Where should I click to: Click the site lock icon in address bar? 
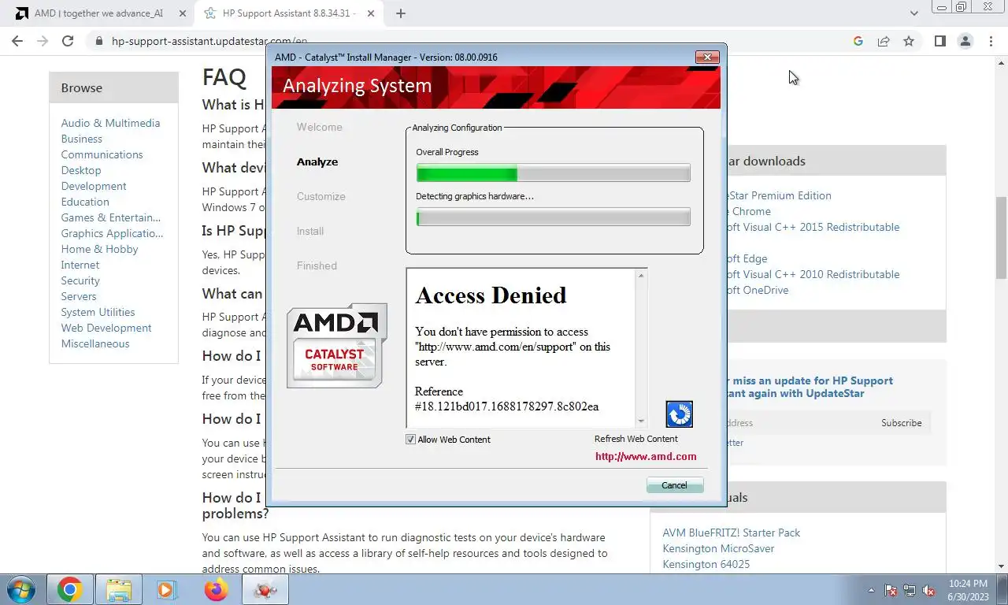coord(98,41)
